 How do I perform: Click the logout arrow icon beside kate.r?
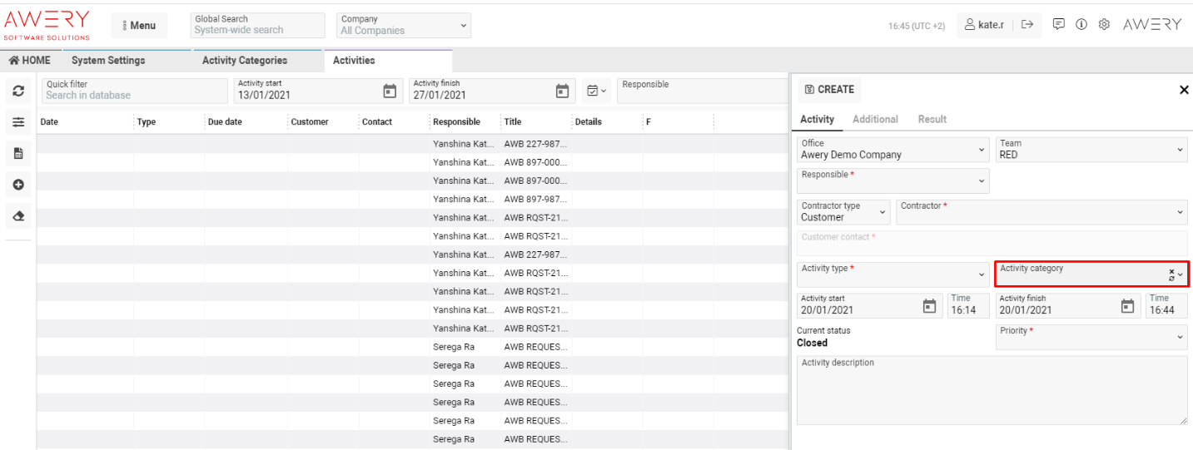point(1027,25)
